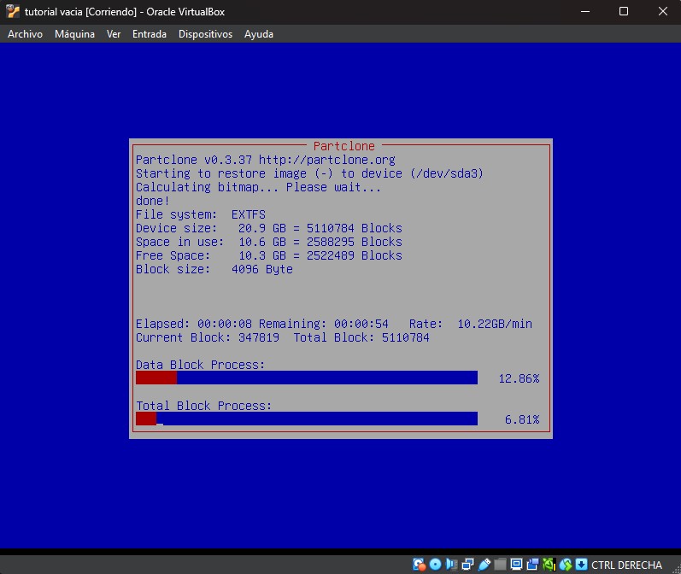The height and width of the screenshot is (574, 681).
Task: Open the Archivo menu
Action: [x=25, y=34]
